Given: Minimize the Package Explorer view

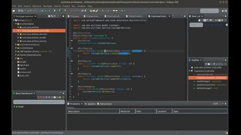Looking at the screenshot, I should pyautogui.click(x=61, y=16).
